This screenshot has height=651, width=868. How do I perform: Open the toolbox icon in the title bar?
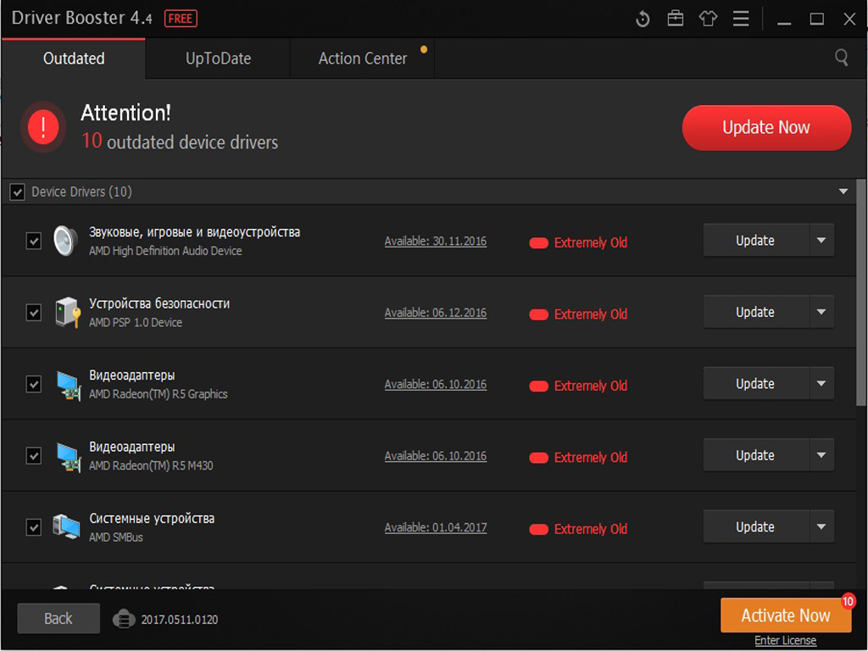point(675,18)
